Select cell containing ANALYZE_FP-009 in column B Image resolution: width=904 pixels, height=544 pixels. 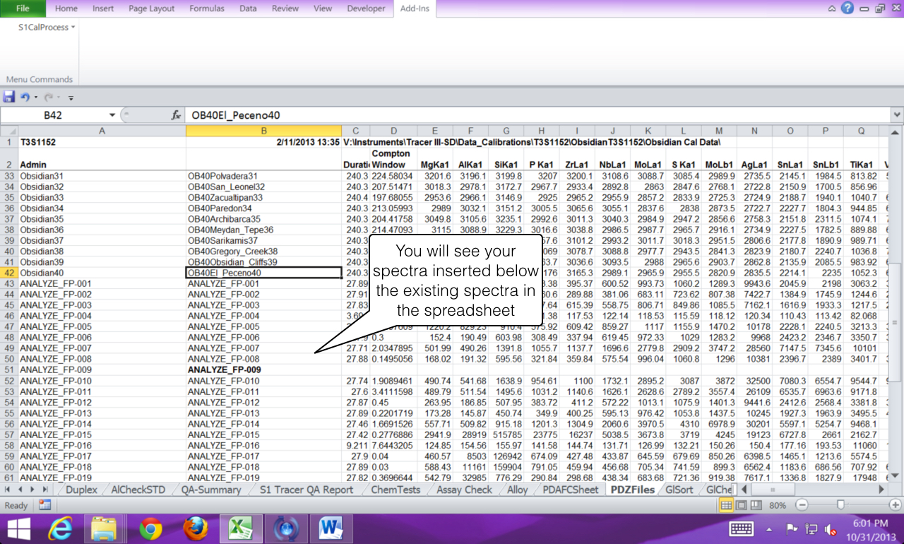click(x=225, y=369)
